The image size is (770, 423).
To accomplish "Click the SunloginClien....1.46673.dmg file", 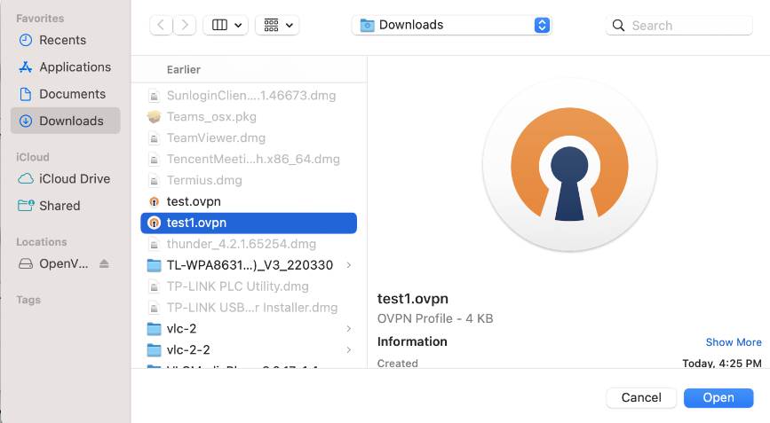I will 249,96.
